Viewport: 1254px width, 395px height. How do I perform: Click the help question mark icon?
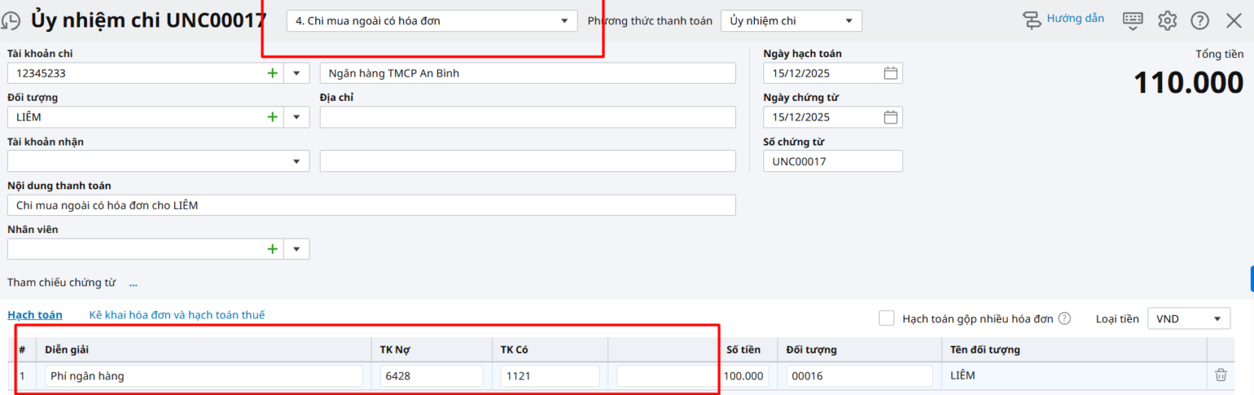[1199, 20]
